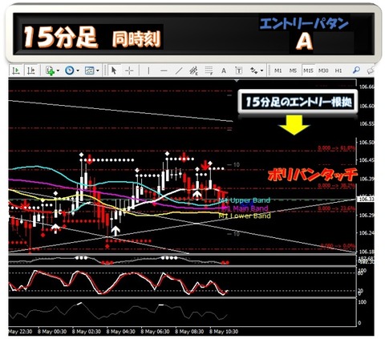Click the magnifier search icon

(x=356, y=71)
